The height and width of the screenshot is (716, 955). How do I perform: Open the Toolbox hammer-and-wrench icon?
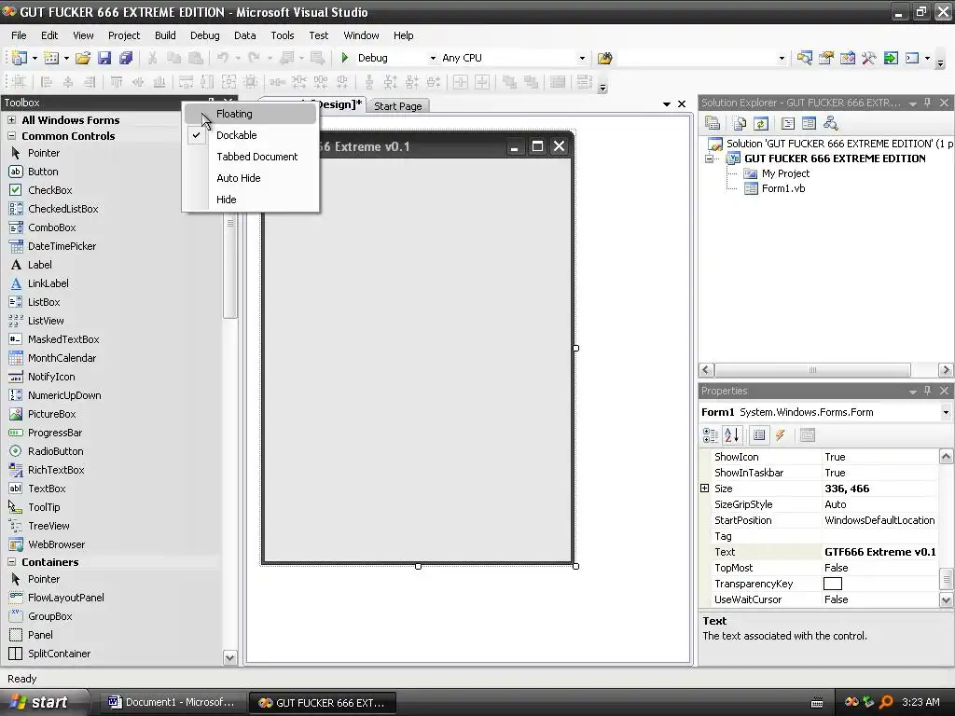(868, 58)
